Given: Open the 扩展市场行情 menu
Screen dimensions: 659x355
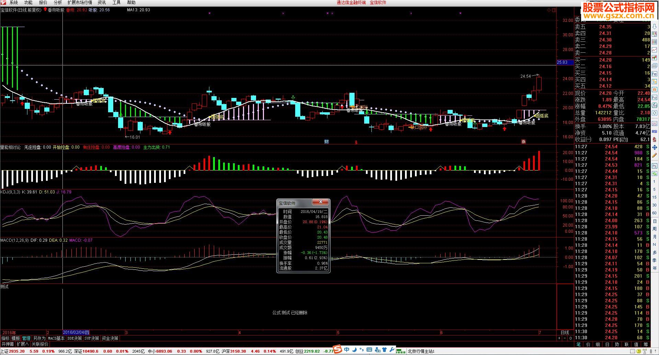Looking at the screenshot, I should pyautogui.click(x=80, y=3).
